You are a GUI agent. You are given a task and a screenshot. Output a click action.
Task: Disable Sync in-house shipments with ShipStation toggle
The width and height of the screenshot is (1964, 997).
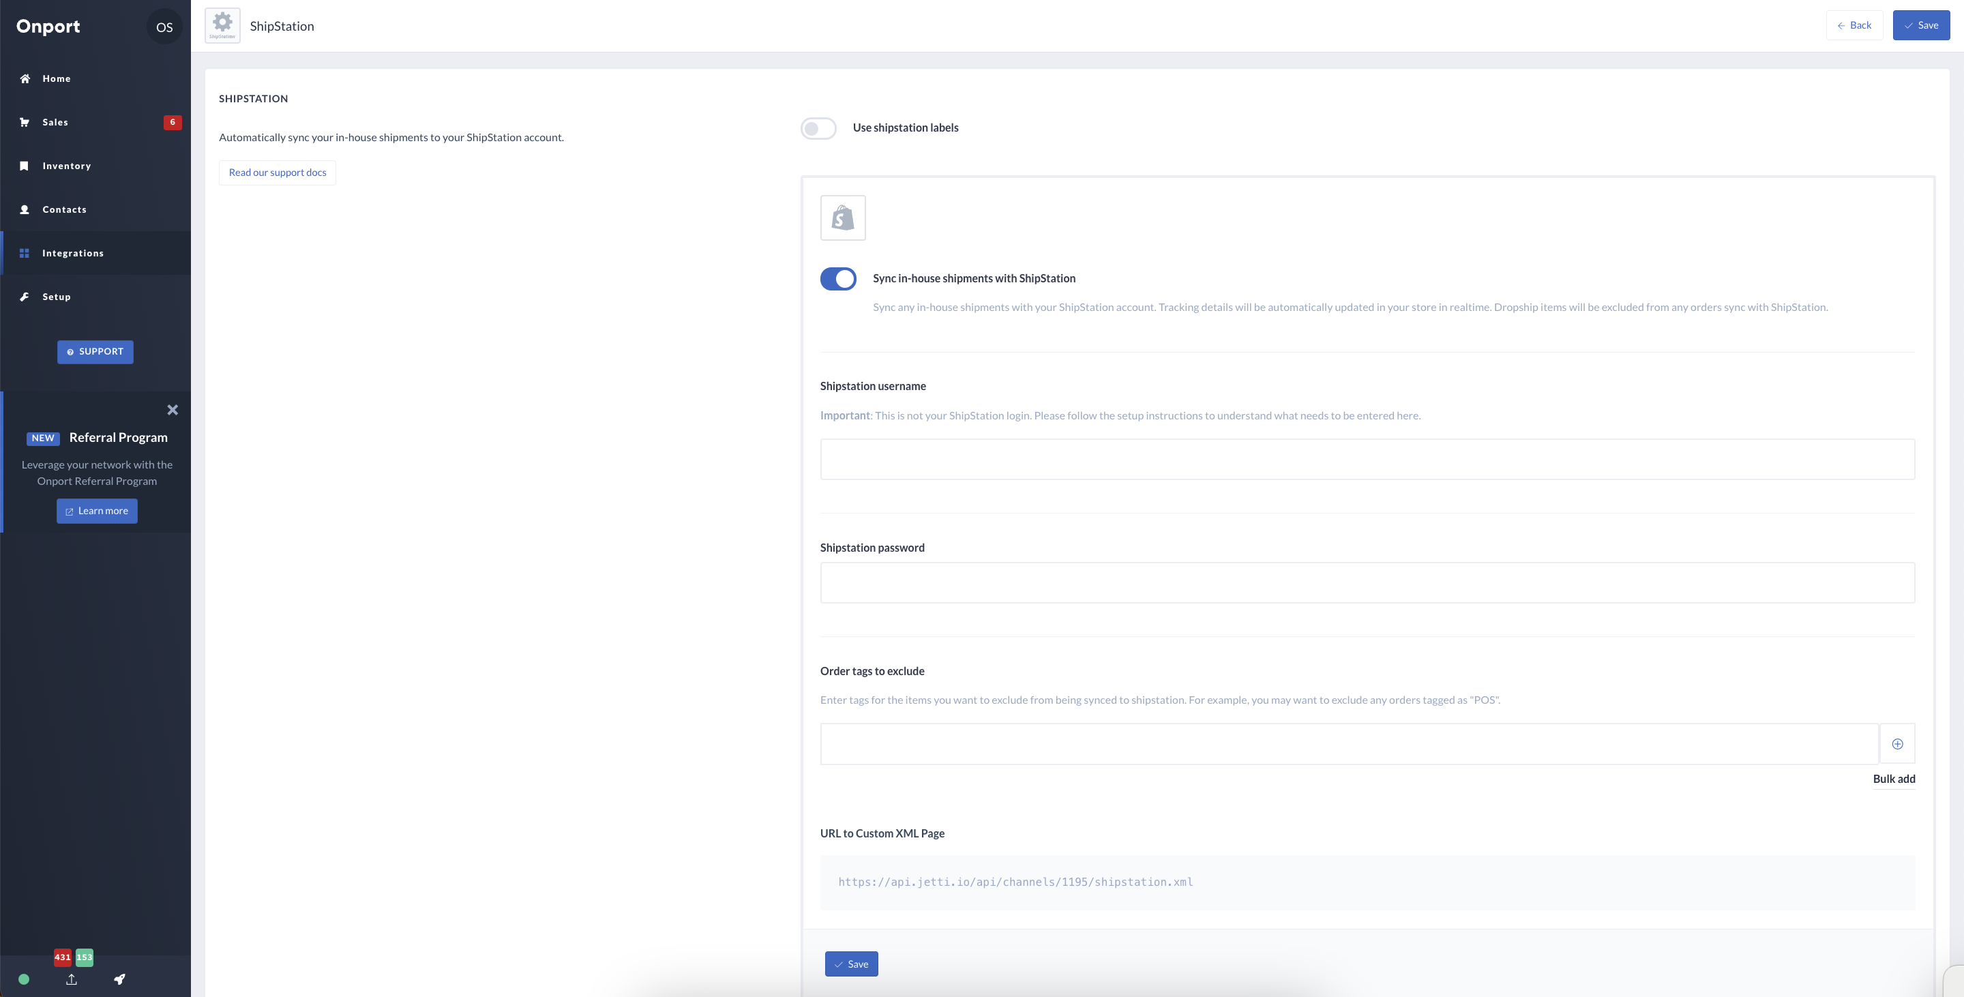[x=838, y=279]
